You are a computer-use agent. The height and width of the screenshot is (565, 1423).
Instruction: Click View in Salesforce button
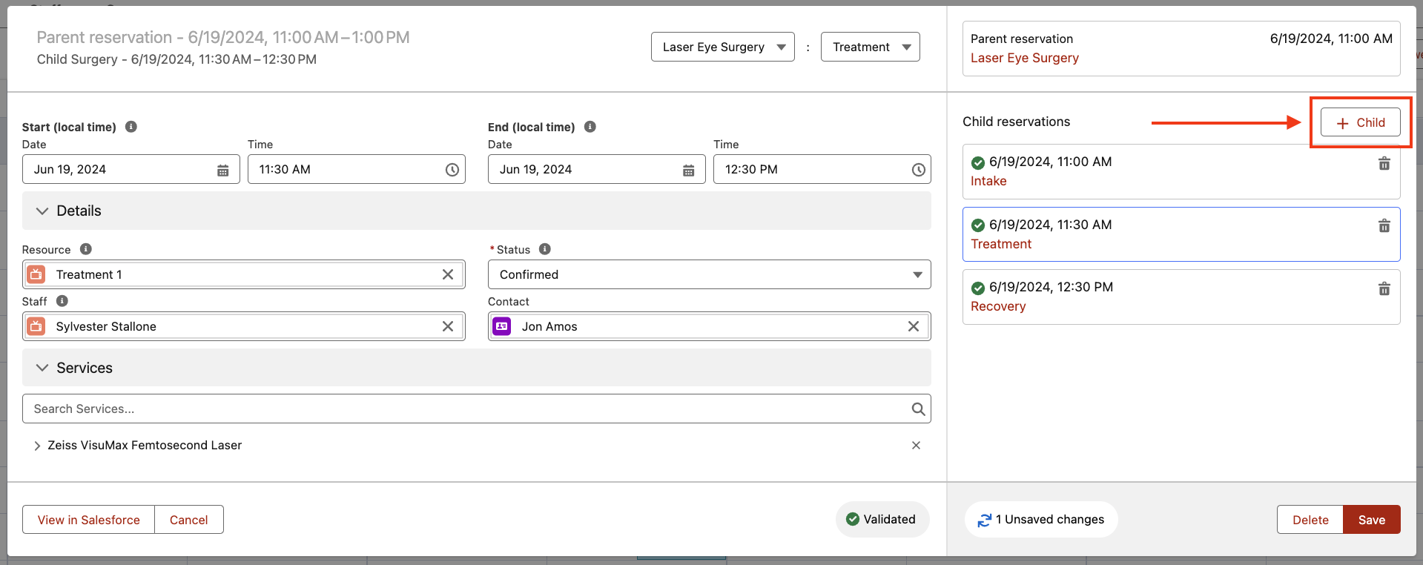coord(89,520)
